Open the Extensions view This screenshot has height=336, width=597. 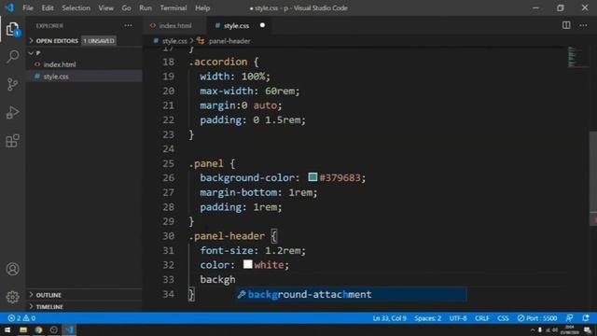[x=12, y=141]
